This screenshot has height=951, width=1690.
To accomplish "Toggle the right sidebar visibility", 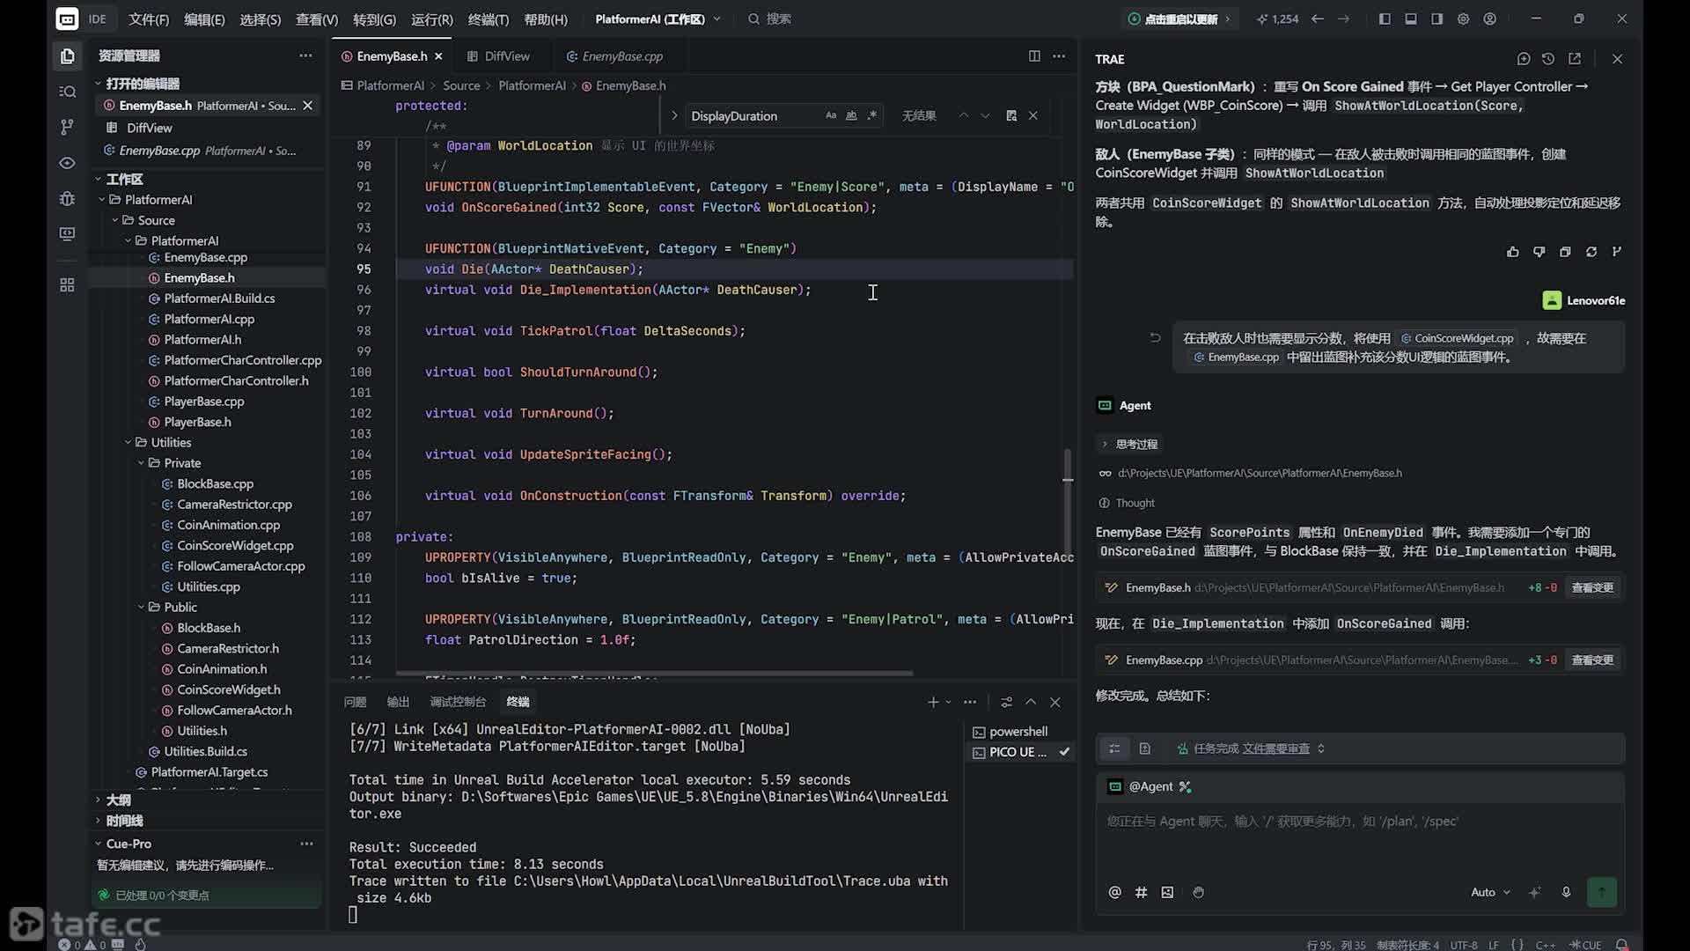I will tap(1437, 18).
